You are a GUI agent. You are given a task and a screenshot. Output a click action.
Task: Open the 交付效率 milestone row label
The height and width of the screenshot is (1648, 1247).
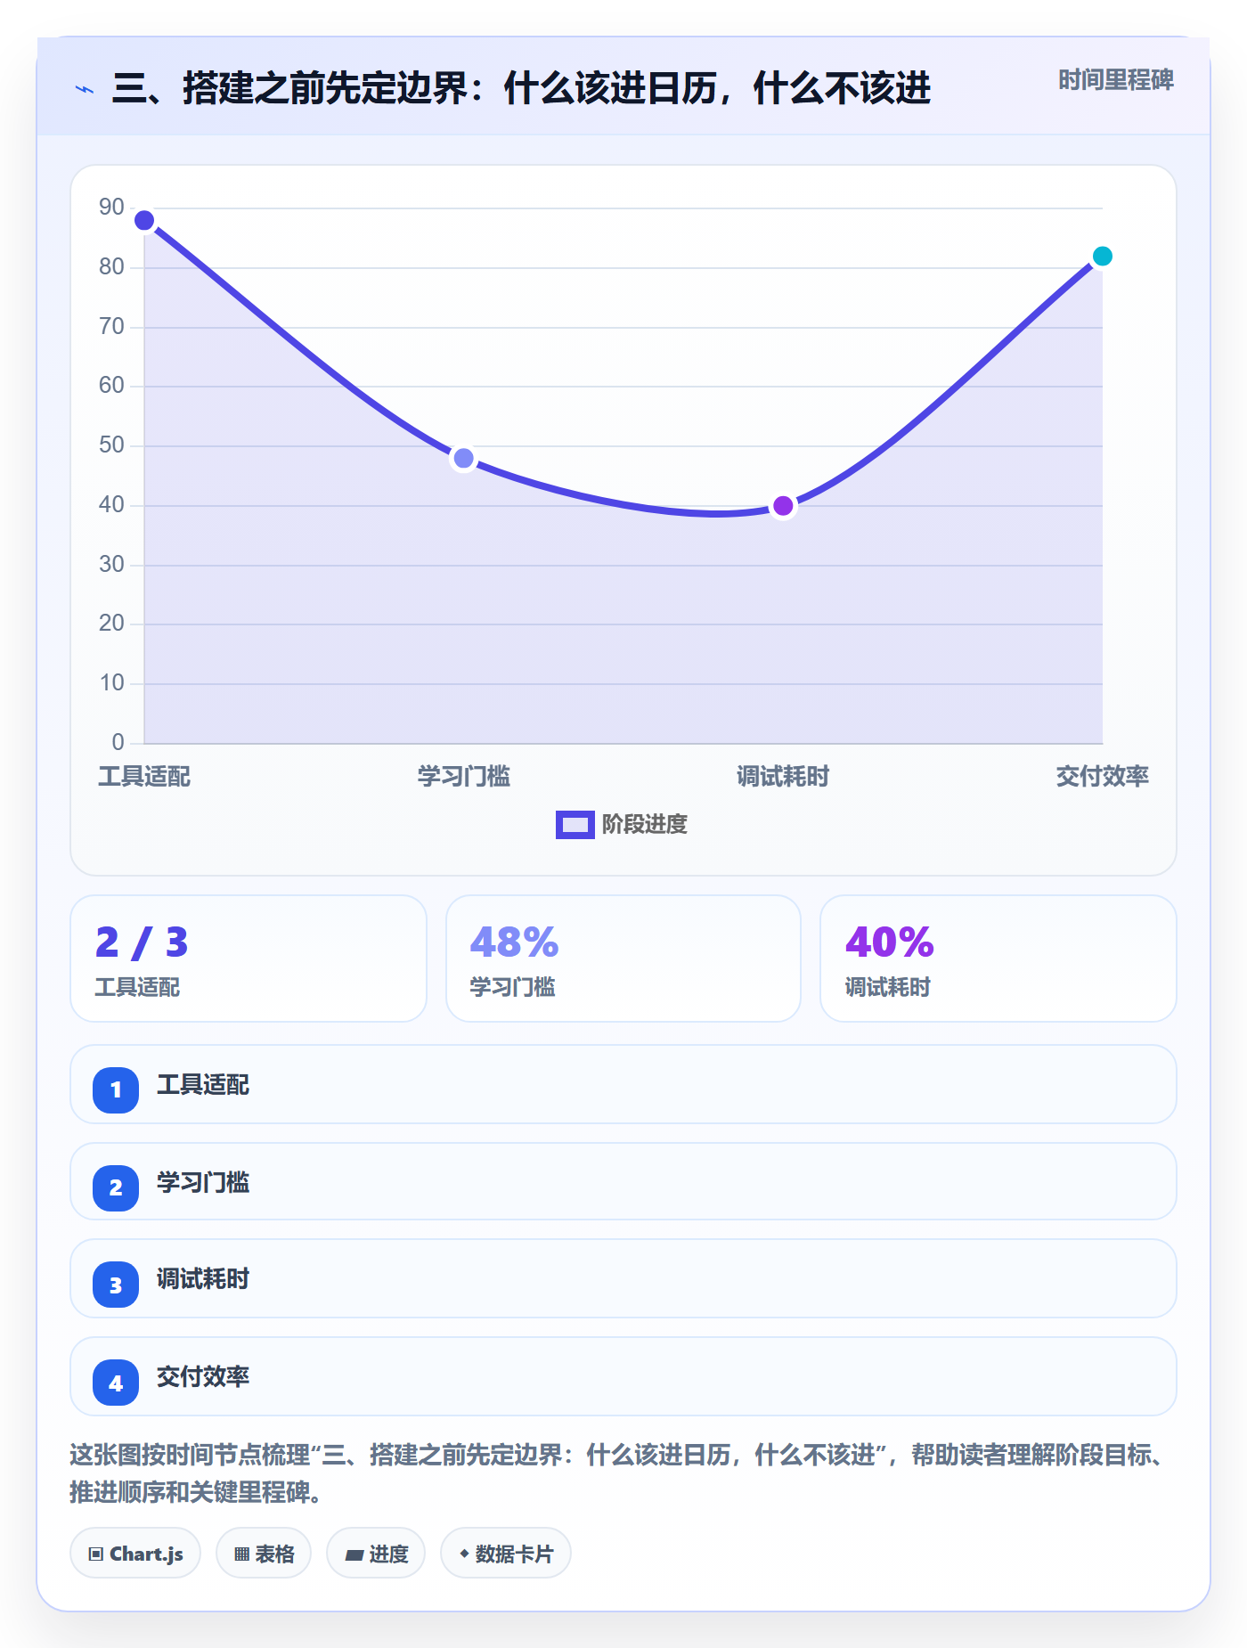point(203,1377)
